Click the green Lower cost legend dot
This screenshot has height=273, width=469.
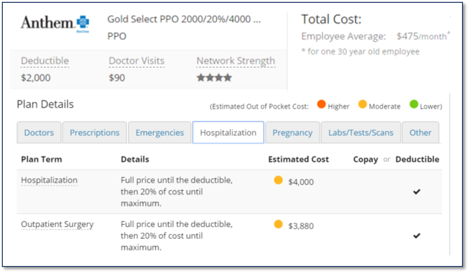[414, 104]
